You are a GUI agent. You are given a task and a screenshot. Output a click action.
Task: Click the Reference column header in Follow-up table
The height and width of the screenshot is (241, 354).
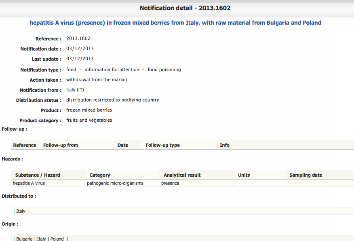coord(25,145)
